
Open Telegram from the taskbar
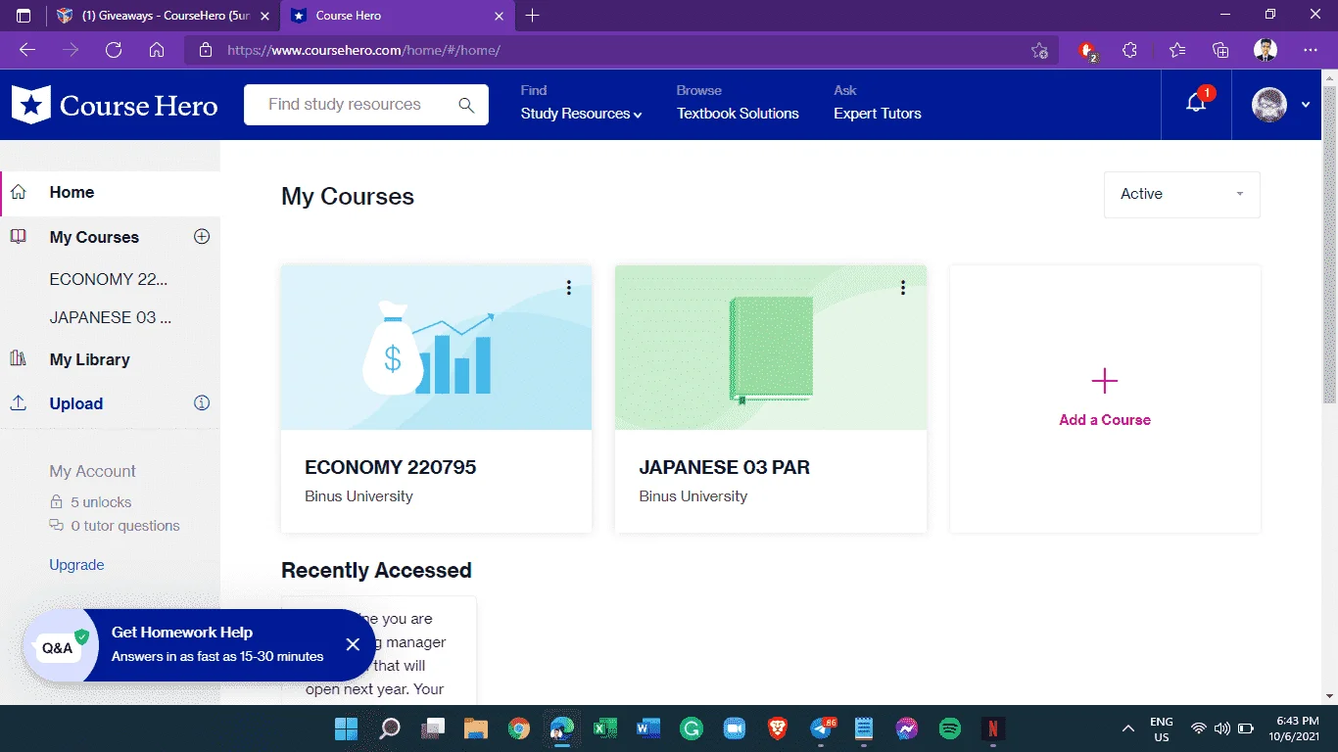822,728
